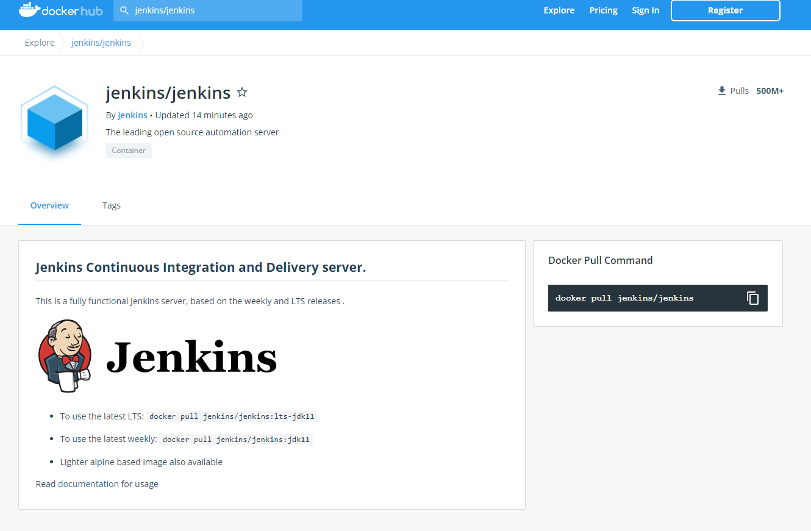
Task: Click 'The leading open source automation server' text
Action: (192, 132)
